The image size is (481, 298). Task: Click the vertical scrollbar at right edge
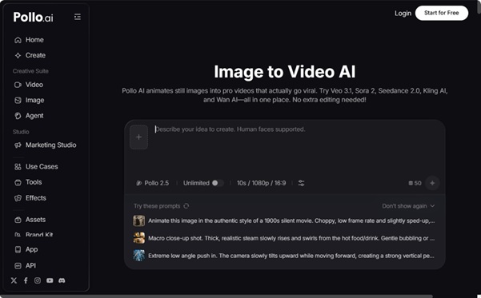click(479, 7)
